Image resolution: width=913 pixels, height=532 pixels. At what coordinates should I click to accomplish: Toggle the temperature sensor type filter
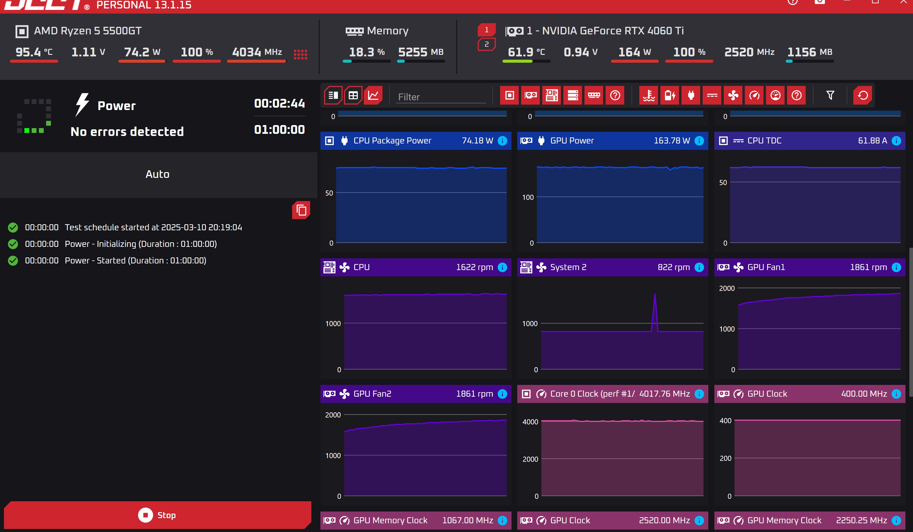(x=649, y=95)
